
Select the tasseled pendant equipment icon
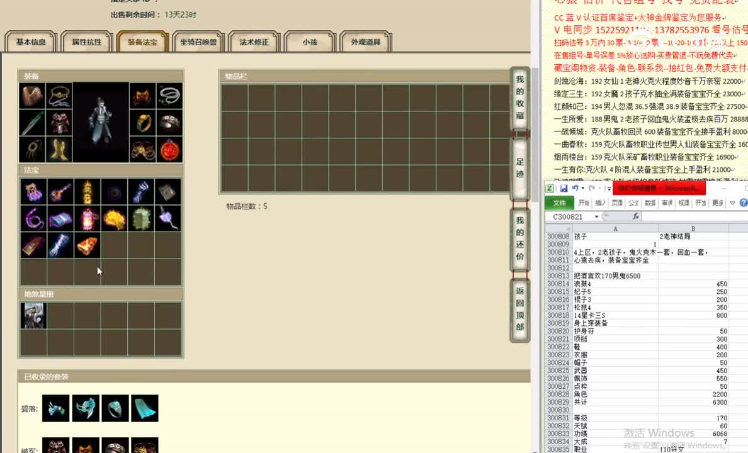pos(33,150)
